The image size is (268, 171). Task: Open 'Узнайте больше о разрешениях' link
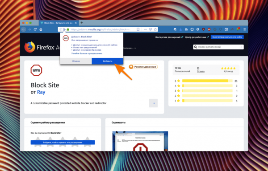[x=87, y=53]
